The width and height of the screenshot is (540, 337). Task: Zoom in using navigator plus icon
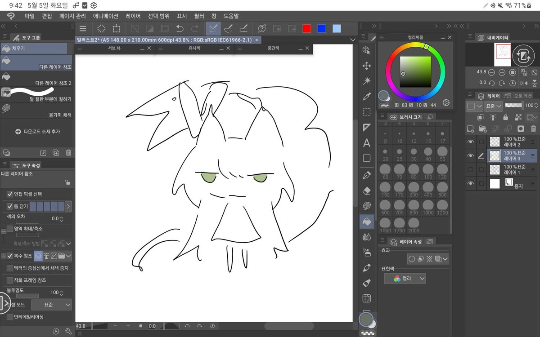coord(502,72)
